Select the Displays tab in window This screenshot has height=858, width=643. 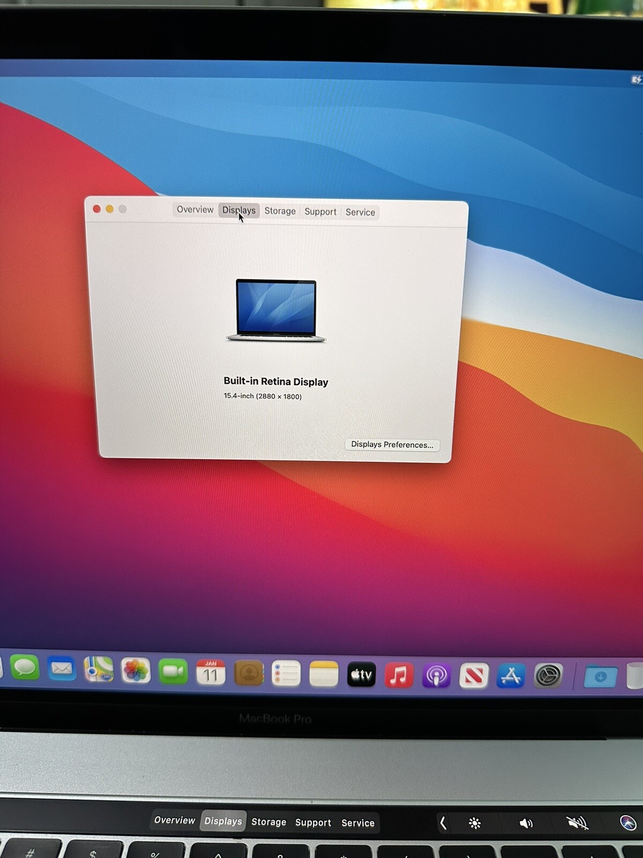tap(239, 210)
